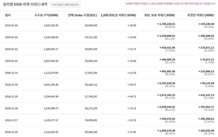Image resolution: width=218 pixels, height=137 pixels.
Task: Click the 2018-12-31 date entry
Action: point(12,73)
